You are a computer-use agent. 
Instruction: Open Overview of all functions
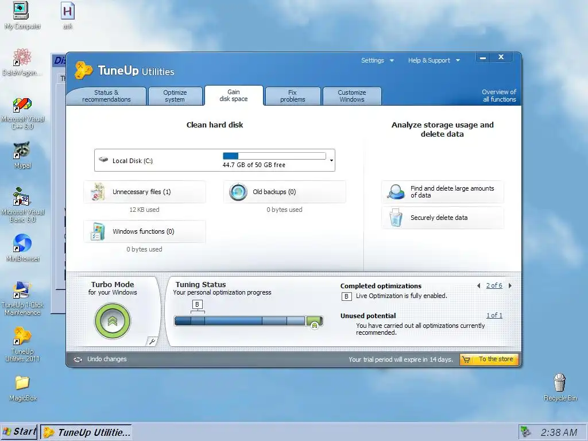tap(499, 96)
